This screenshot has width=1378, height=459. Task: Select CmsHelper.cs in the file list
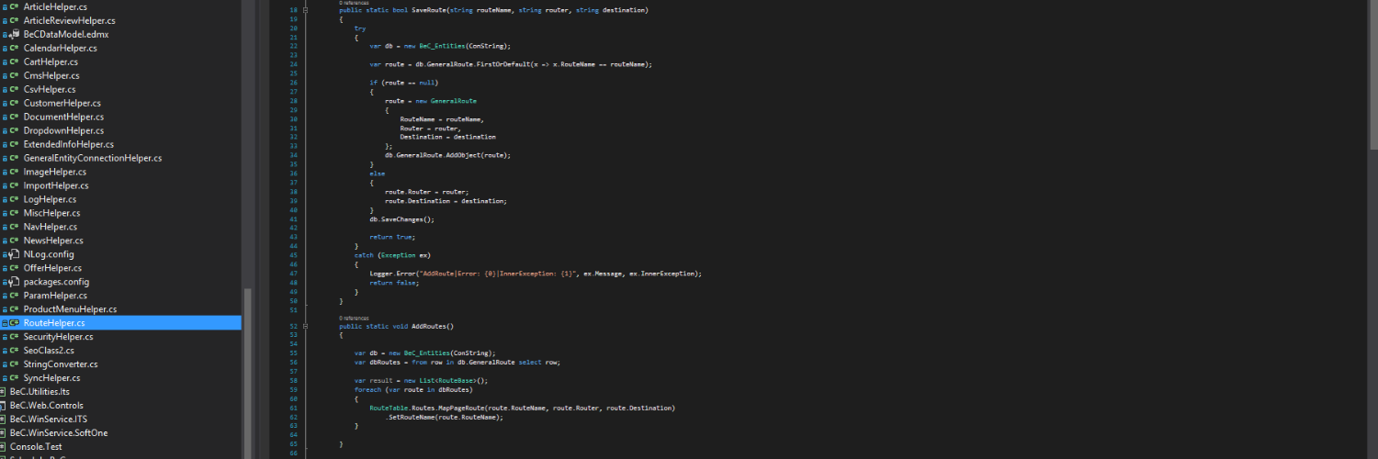[x=51, y=75]
